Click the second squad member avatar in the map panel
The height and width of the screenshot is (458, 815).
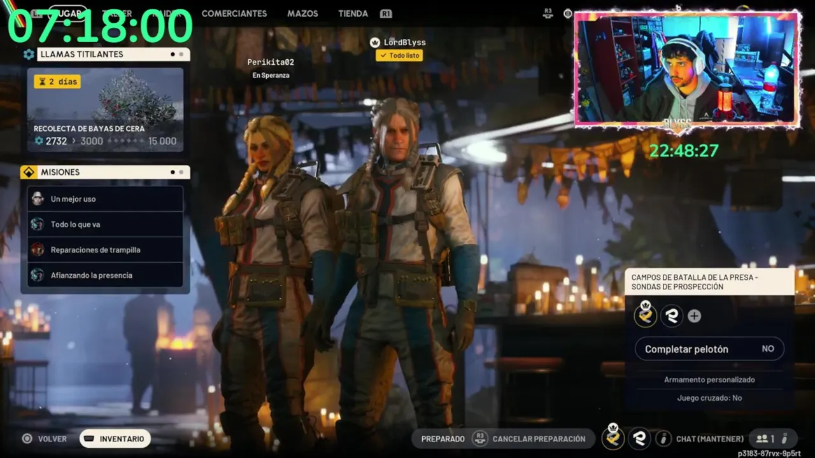click(x=672, y=316)
